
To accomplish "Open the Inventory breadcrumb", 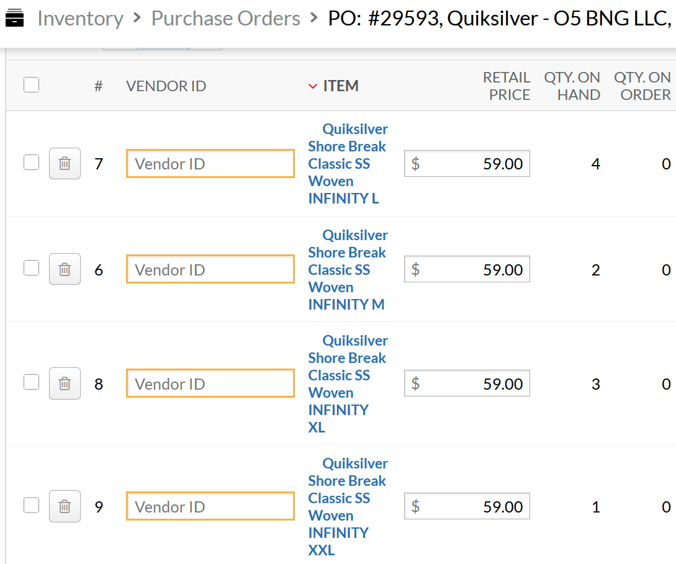I will (x=81, y=18).
